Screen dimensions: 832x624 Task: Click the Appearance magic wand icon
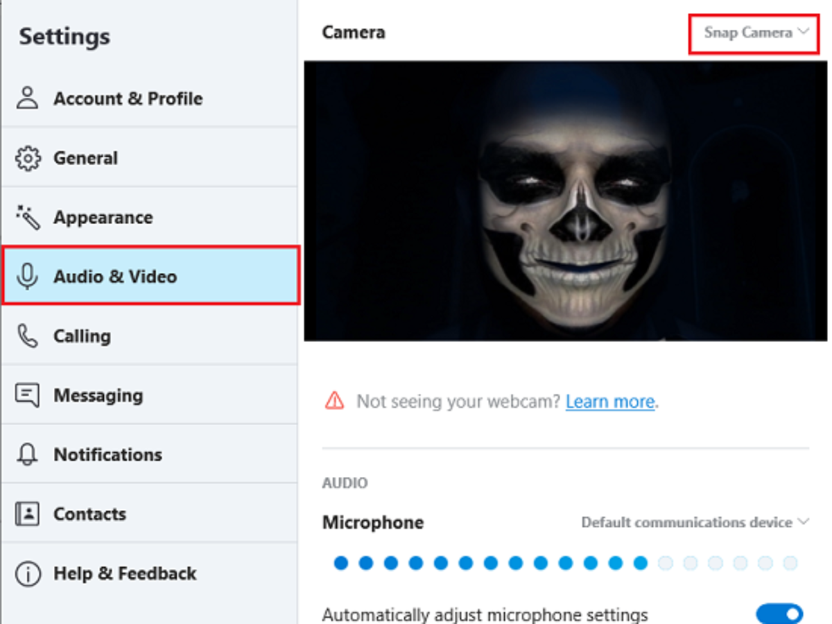pyautogui.click(x=28, y=218)
